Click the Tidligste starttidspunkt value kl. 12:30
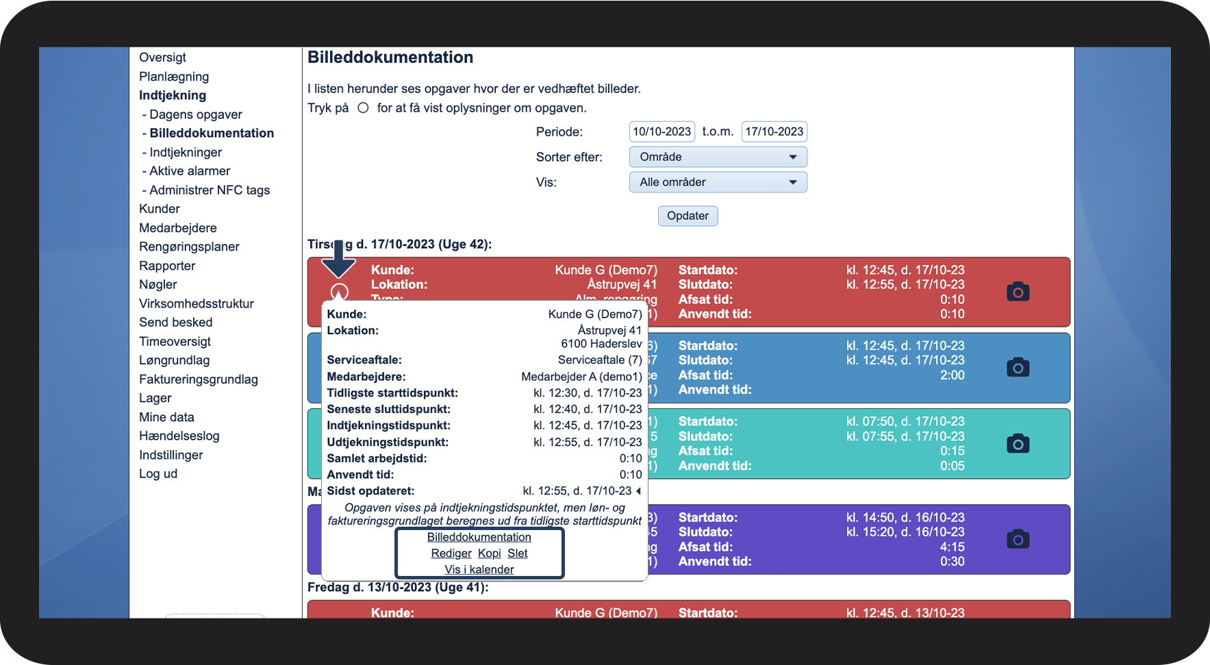The height and width of the screenshot is (665, 1210). (x=588, y=393)
